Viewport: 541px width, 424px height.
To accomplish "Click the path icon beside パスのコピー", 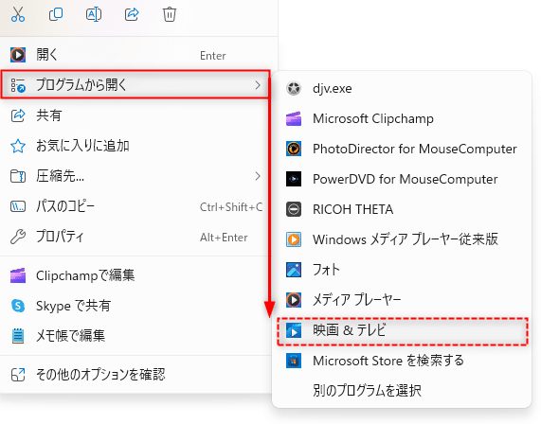I will coord(18,206).
